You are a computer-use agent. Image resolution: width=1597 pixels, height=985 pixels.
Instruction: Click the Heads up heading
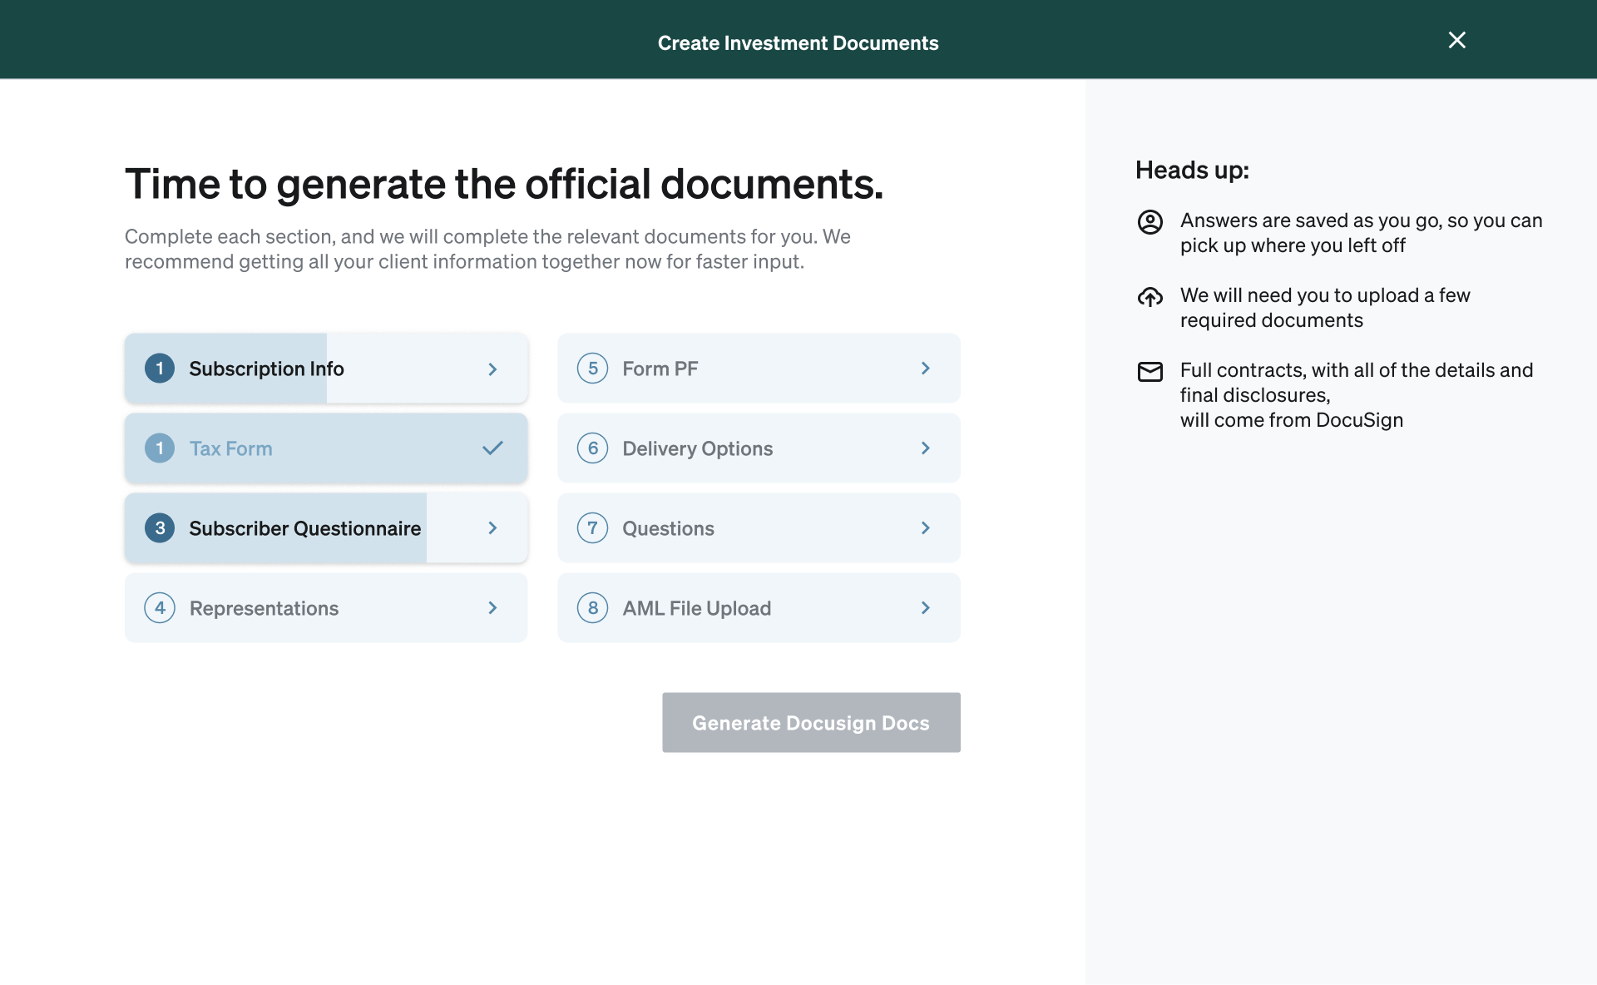[x=1192, y=171]
